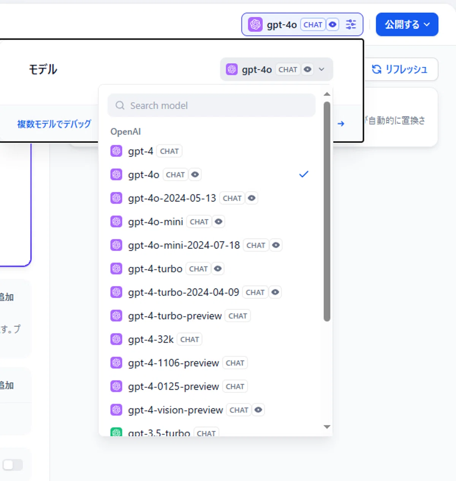The width and height of the screenshot is (456, 481).
Task: Click the blue right arrow icon
Action: tap(341, 123)
